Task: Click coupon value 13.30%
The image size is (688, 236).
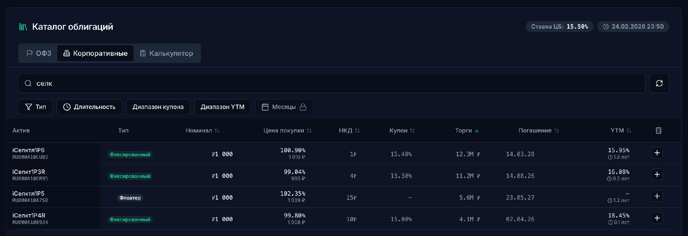Action: (401, 176)
